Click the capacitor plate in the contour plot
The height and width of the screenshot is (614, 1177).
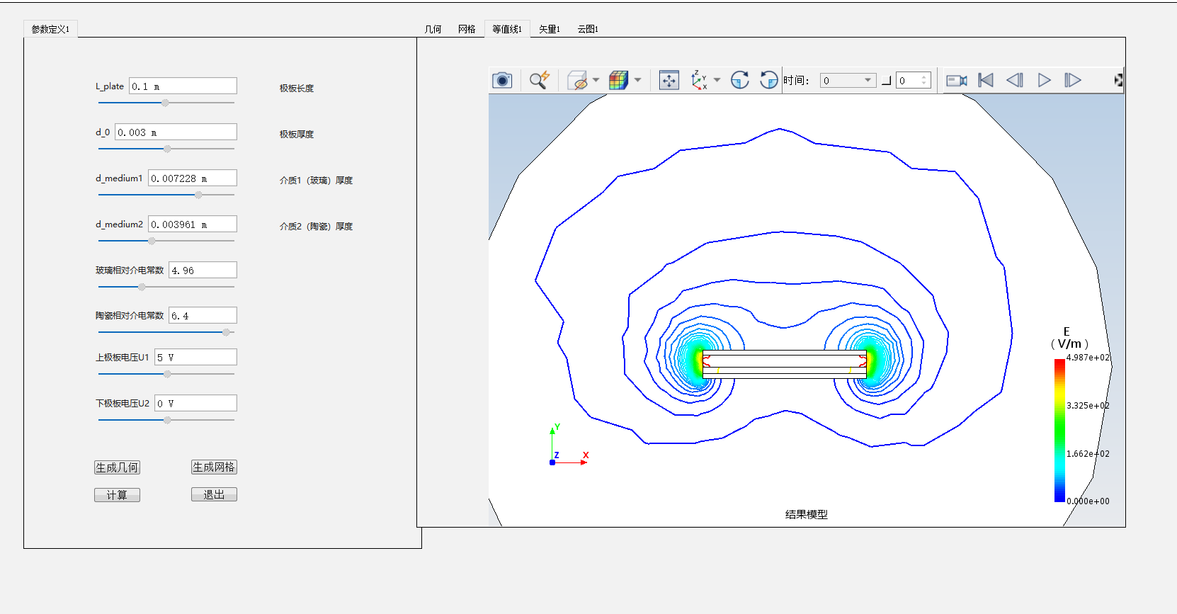point(784,364)
